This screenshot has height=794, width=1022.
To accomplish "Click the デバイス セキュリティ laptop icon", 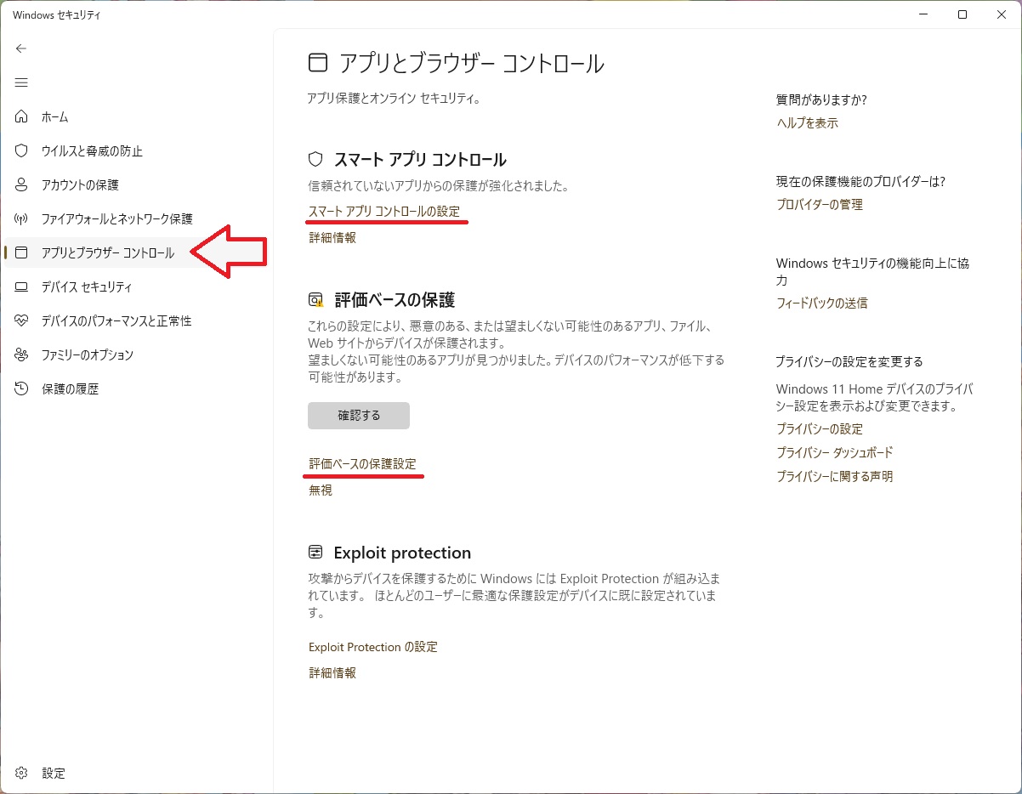I will tap(22, 286).
